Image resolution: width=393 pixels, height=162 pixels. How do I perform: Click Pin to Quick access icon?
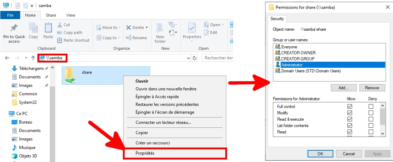point(14,28)
